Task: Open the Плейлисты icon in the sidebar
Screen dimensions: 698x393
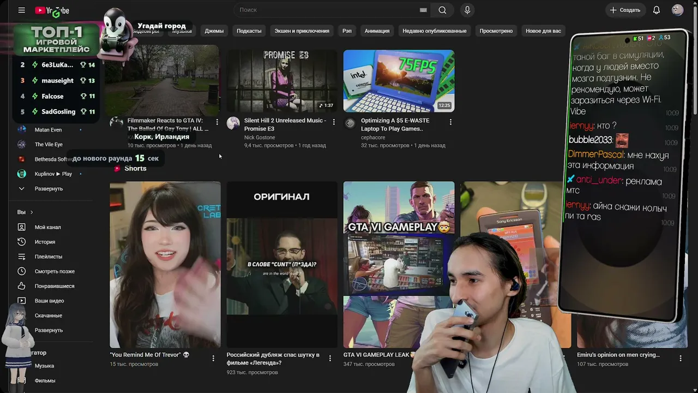Action: click(x=21, y=257)
